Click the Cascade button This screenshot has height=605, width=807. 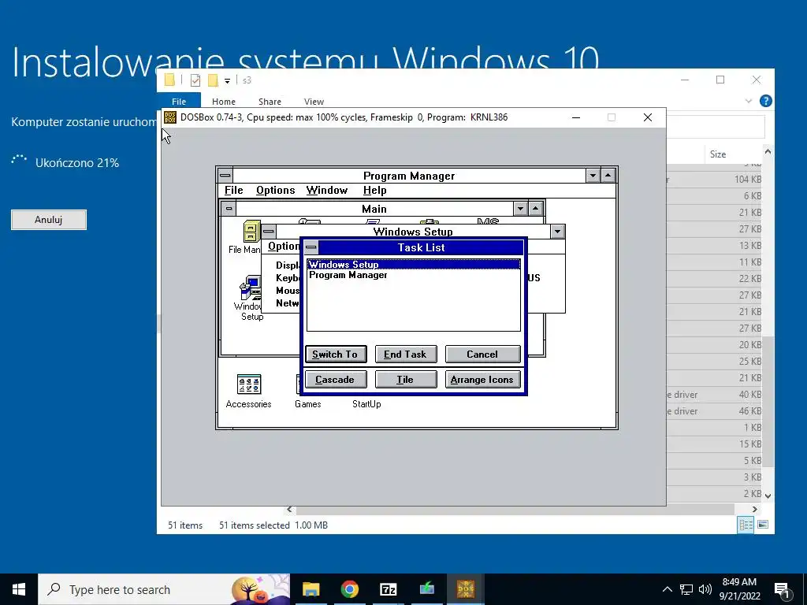point(336,379)
